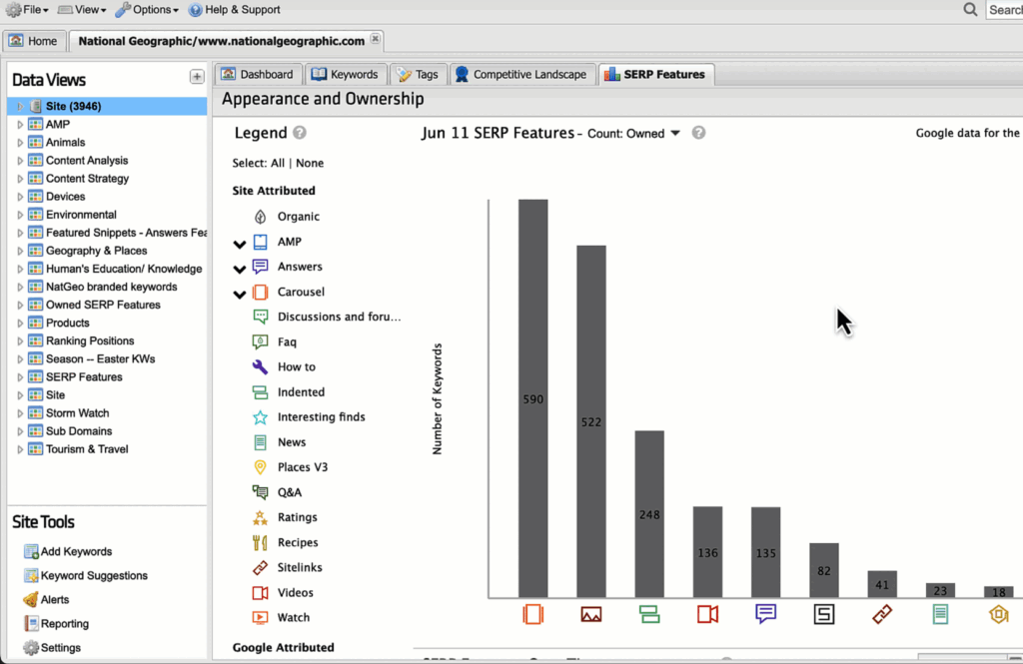
Task: Click the Faq icon in legend
Action: pyautogui.click(x=260, y=341)
